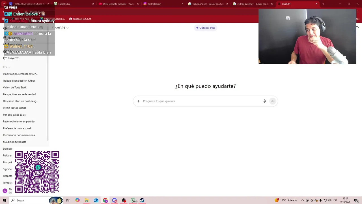Open Proyectos in the sidebar
Screen dimensions: 362x204
[14, 58]
